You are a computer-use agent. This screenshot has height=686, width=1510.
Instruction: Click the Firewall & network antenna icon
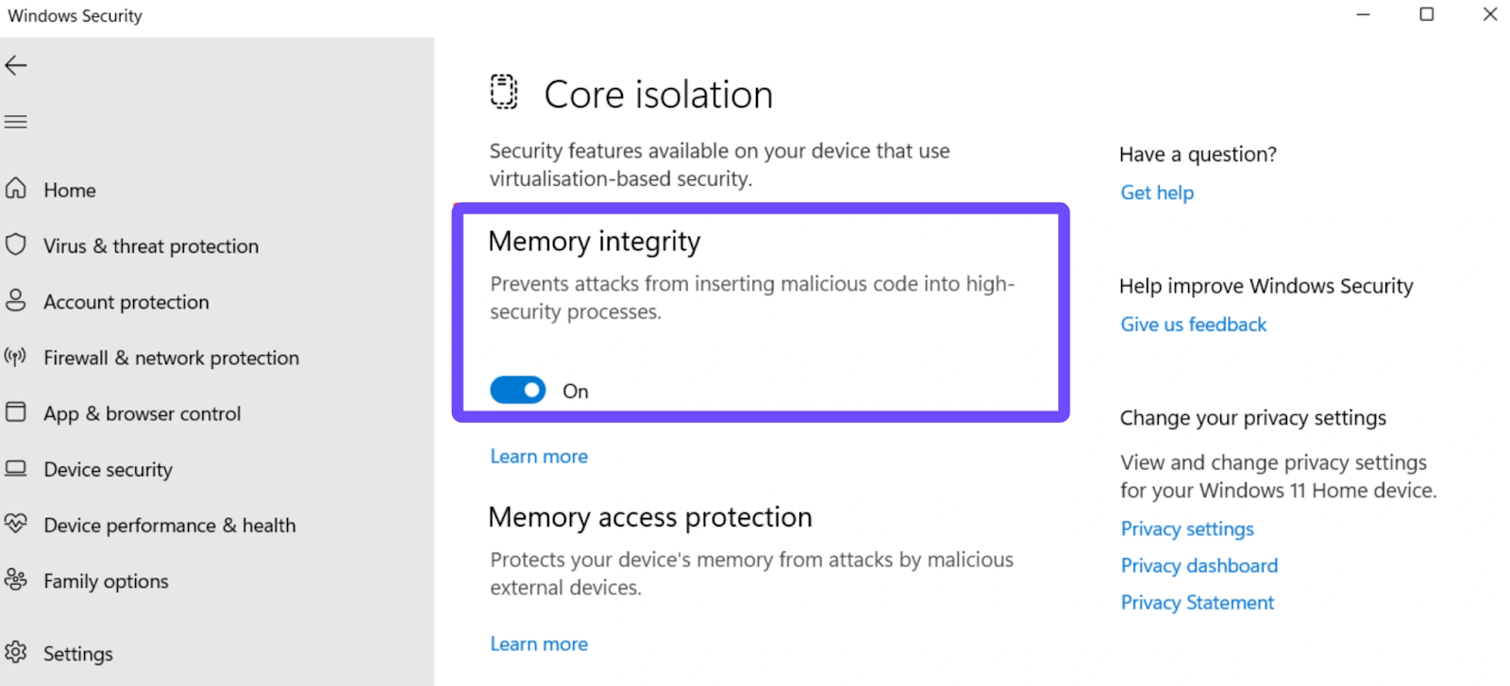tap(16, 357)
